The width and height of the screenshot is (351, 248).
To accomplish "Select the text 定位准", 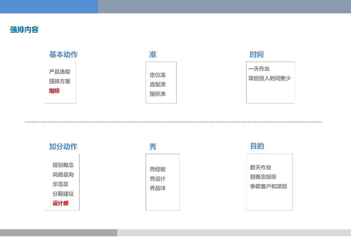I will [158, 75].
